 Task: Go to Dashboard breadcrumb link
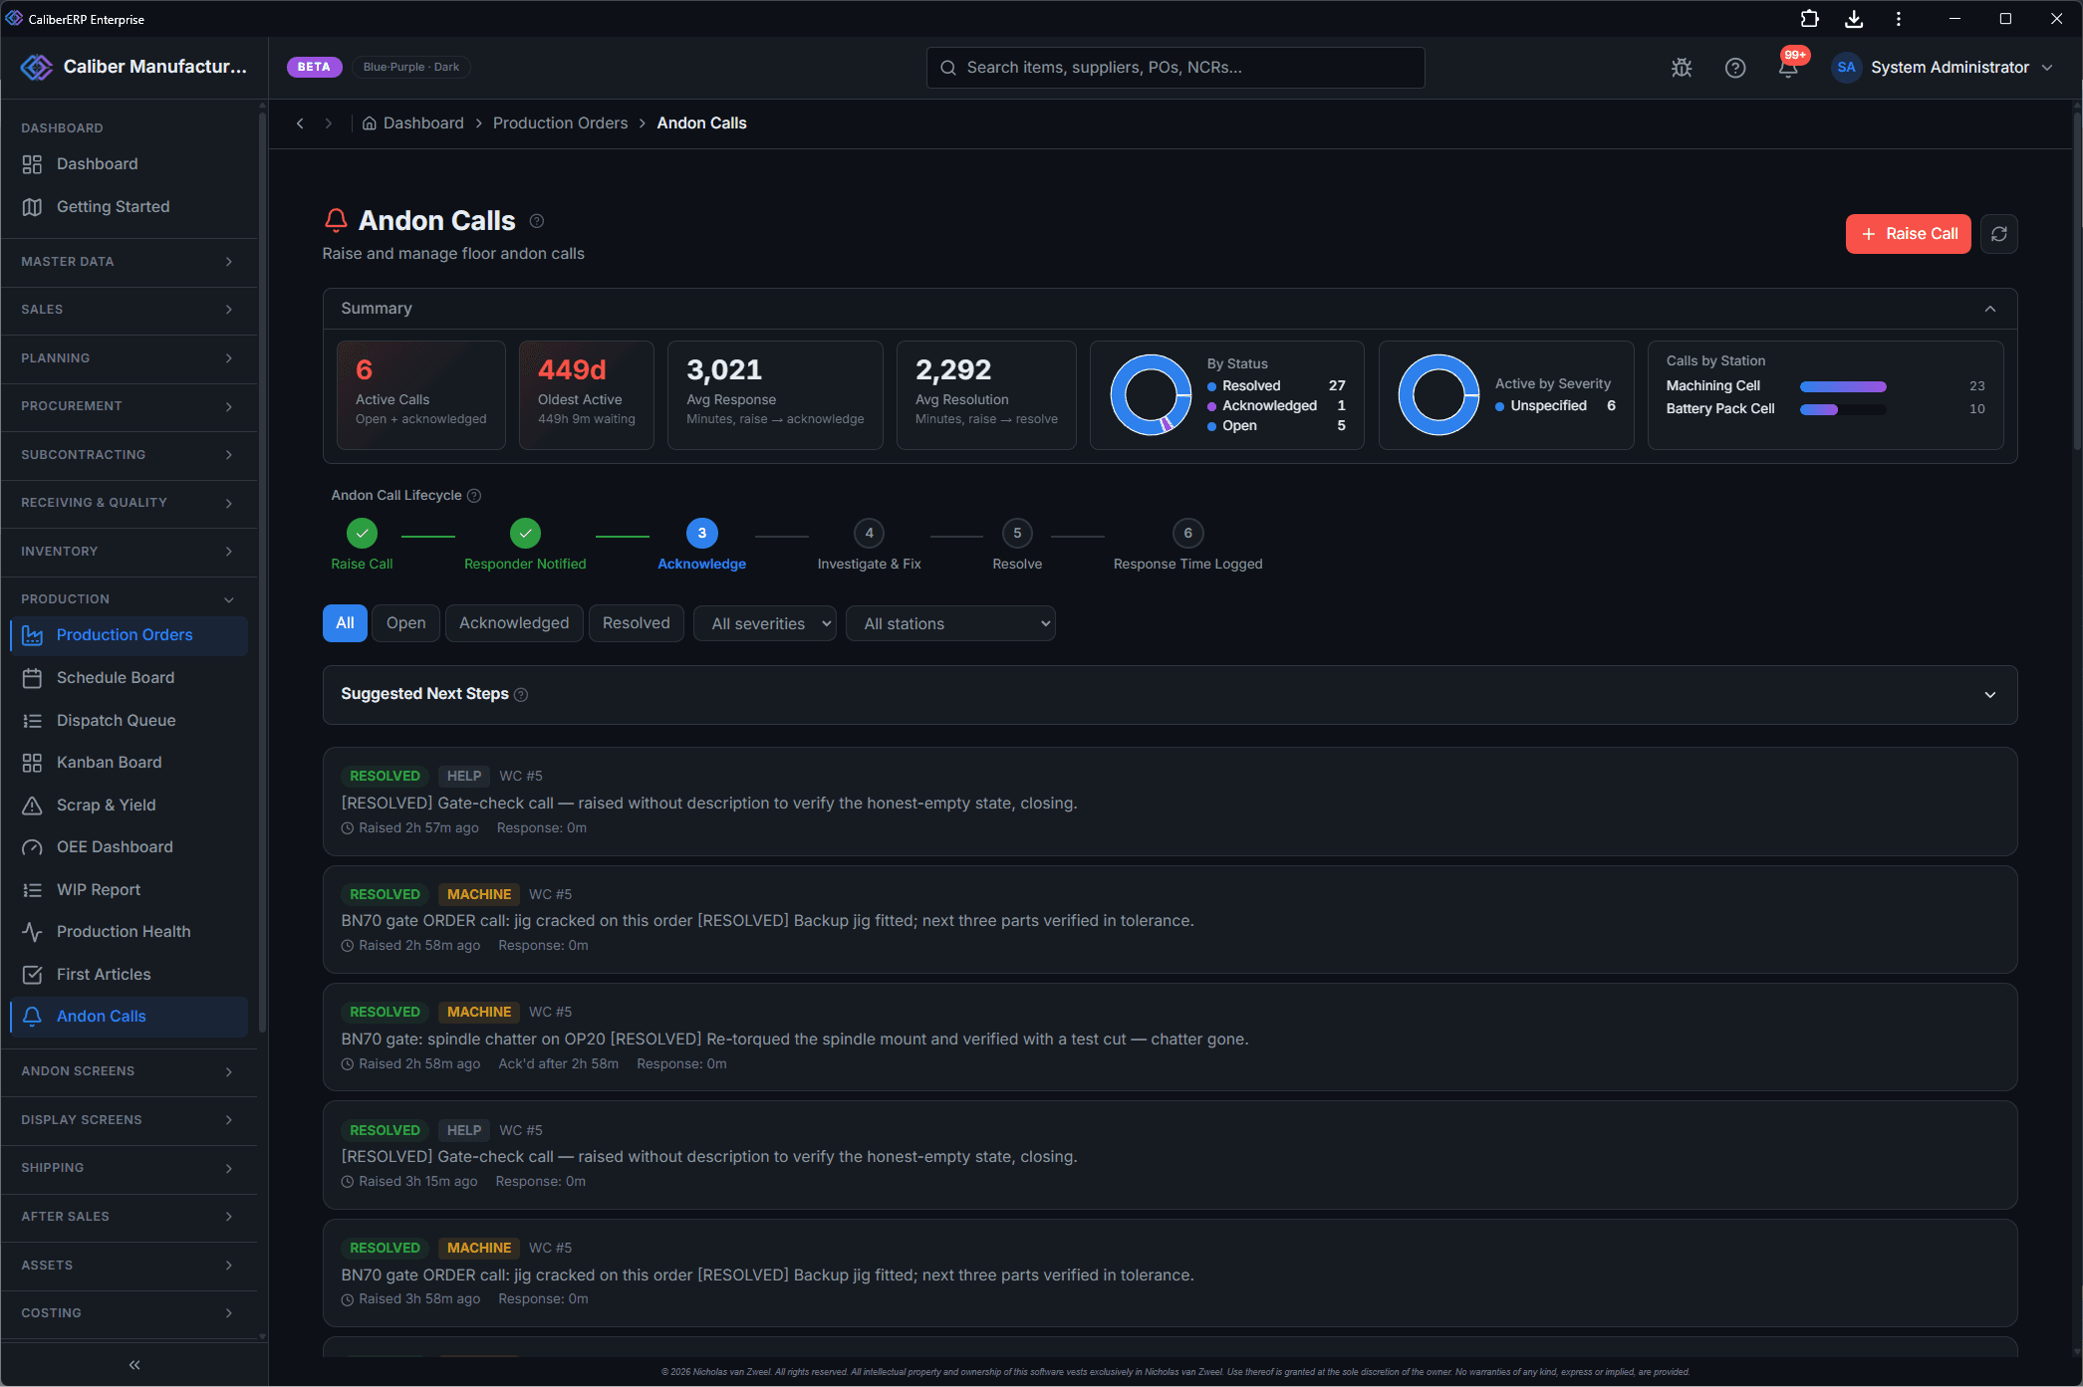[423, 123]
